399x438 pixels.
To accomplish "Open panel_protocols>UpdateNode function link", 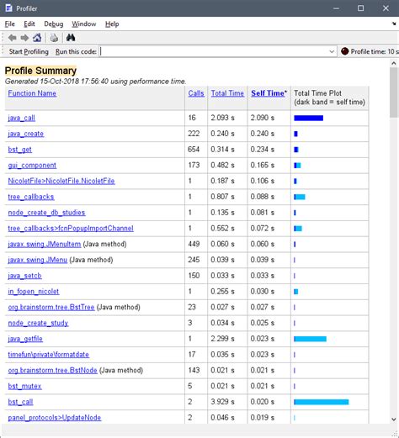I will point(55,418).
